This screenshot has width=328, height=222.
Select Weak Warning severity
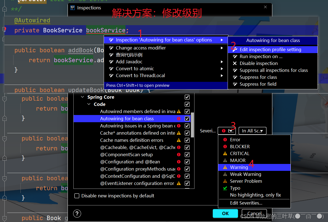[x=254, y=174]
